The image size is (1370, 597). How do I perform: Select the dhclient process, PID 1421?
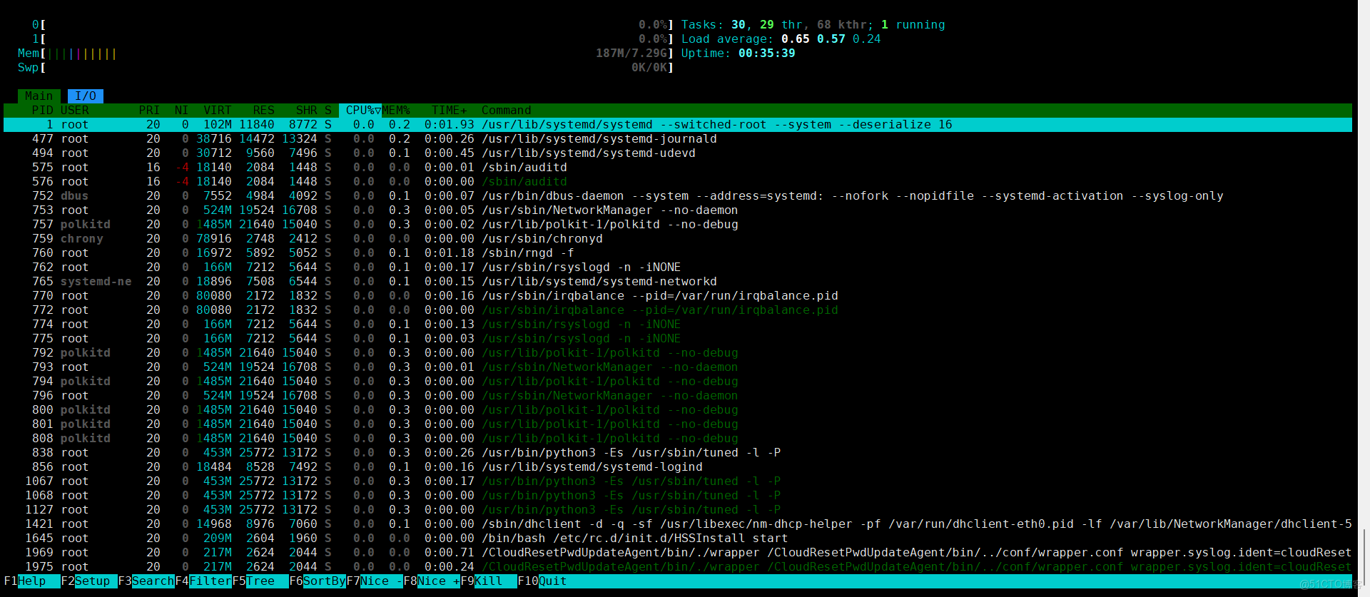pos(678,524)
